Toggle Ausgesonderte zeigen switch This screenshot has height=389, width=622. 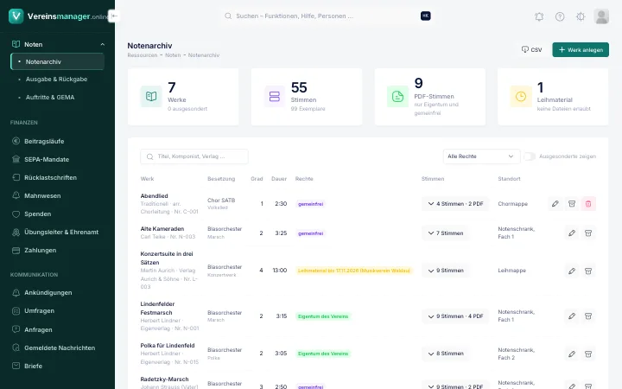click(x=530, y=156)
